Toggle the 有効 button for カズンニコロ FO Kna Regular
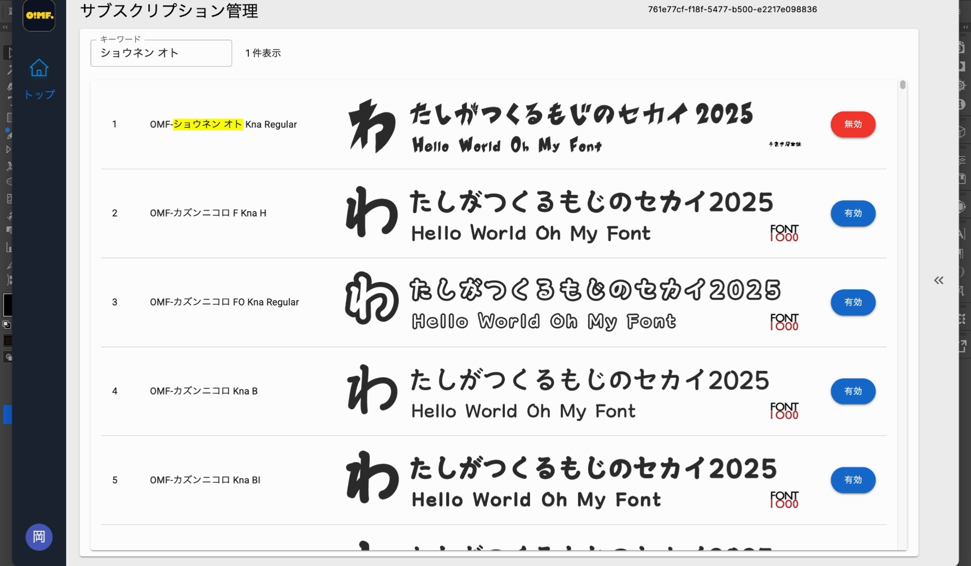 point(853,302)
